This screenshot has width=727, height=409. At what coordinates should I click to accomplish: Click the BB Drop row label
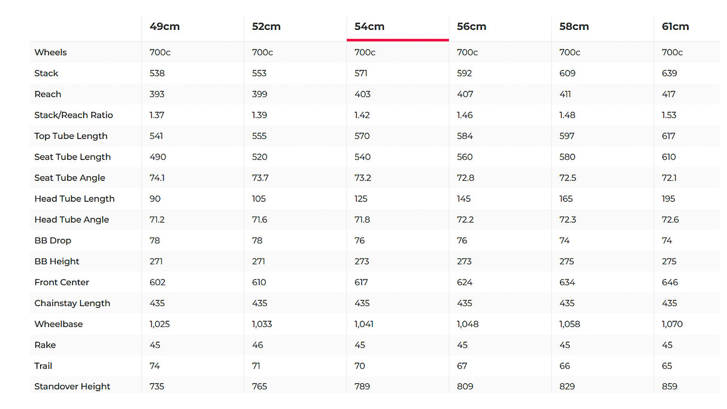pyautogui.click(x=53, y=241)
